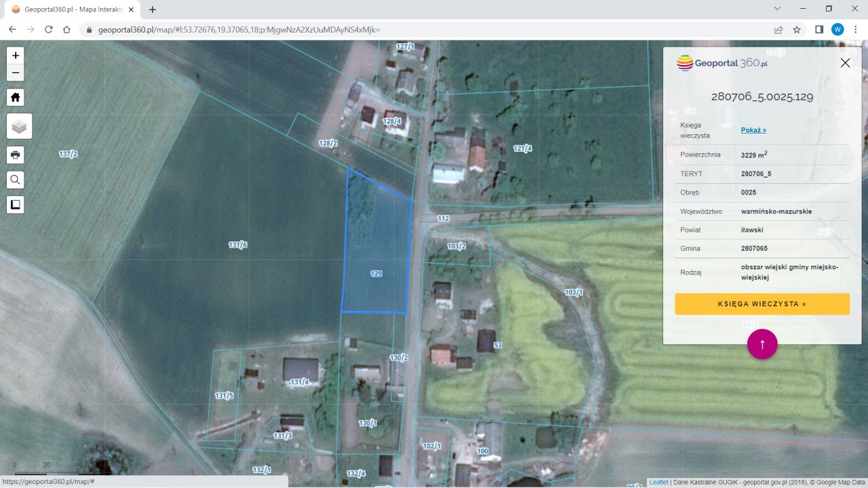Image resolution: width=868 pixels, height=488 pixels.
Task: Share this page from address bar
Action: [778, 30]
